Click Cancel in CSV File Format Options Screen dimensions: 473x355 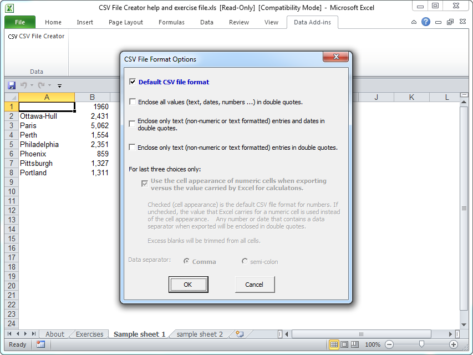[x=255, y=285]
